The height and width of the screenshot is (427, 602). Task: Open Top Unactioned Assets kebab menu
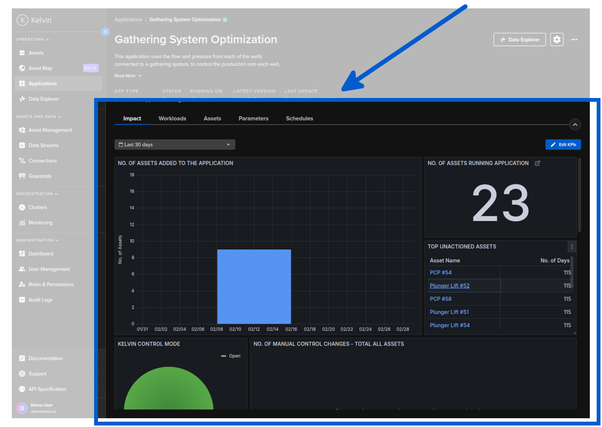click(x=572, y=247)
